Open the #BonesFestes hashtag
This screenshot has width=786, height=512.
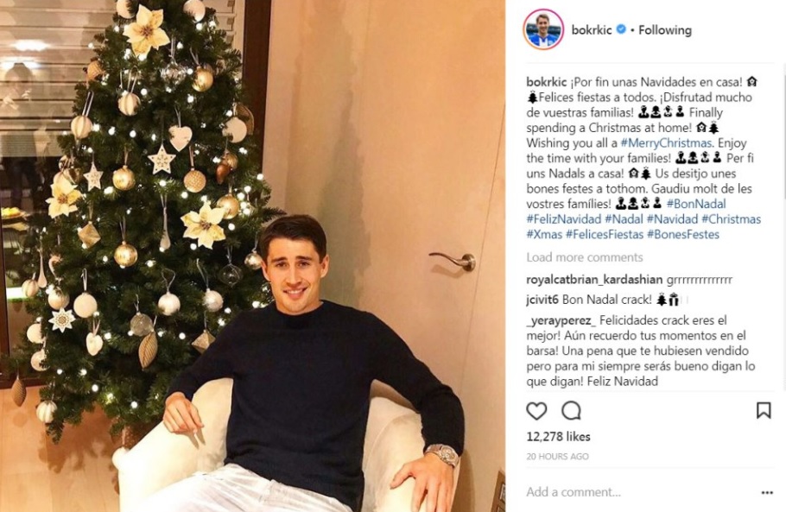682,235
